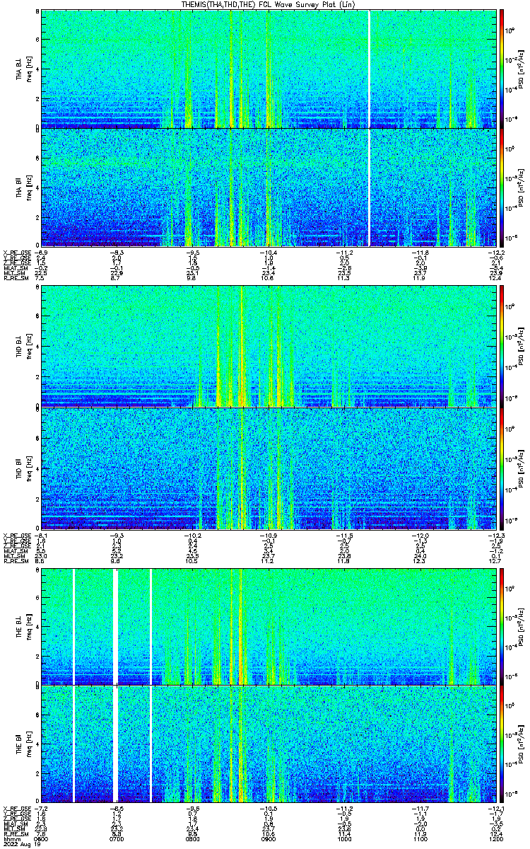The width and height of the screenshot is (530, 849).
Task: Click the THEMIS FGL Wave Survey Plot title
Action: [x=269, y=5]
